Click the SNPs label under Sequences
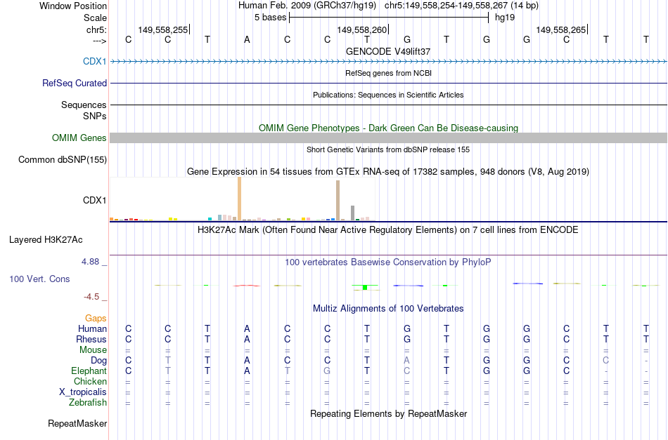Image resolution: width=668 pixels, height=440 pixels. pos(95,116)
